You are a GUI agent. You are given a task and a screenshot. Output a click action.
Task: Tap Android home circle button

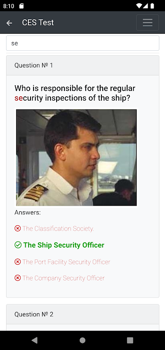82,340
